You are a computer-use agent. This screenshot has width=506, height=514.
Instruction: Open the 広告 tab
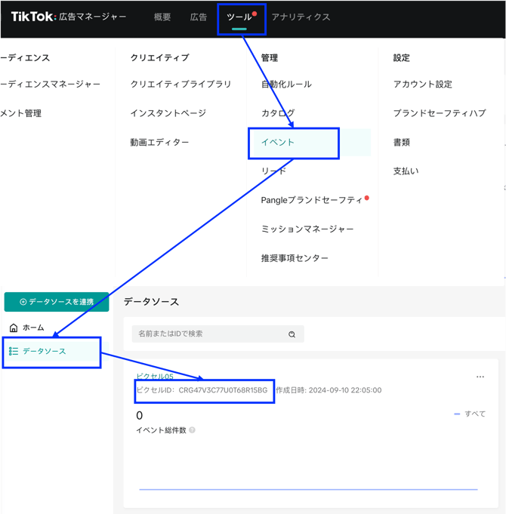(199, 17)
